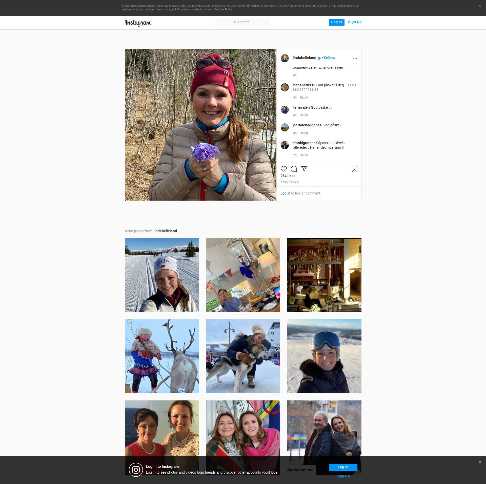Dismiss the cookie notice banner

[480, 7]
